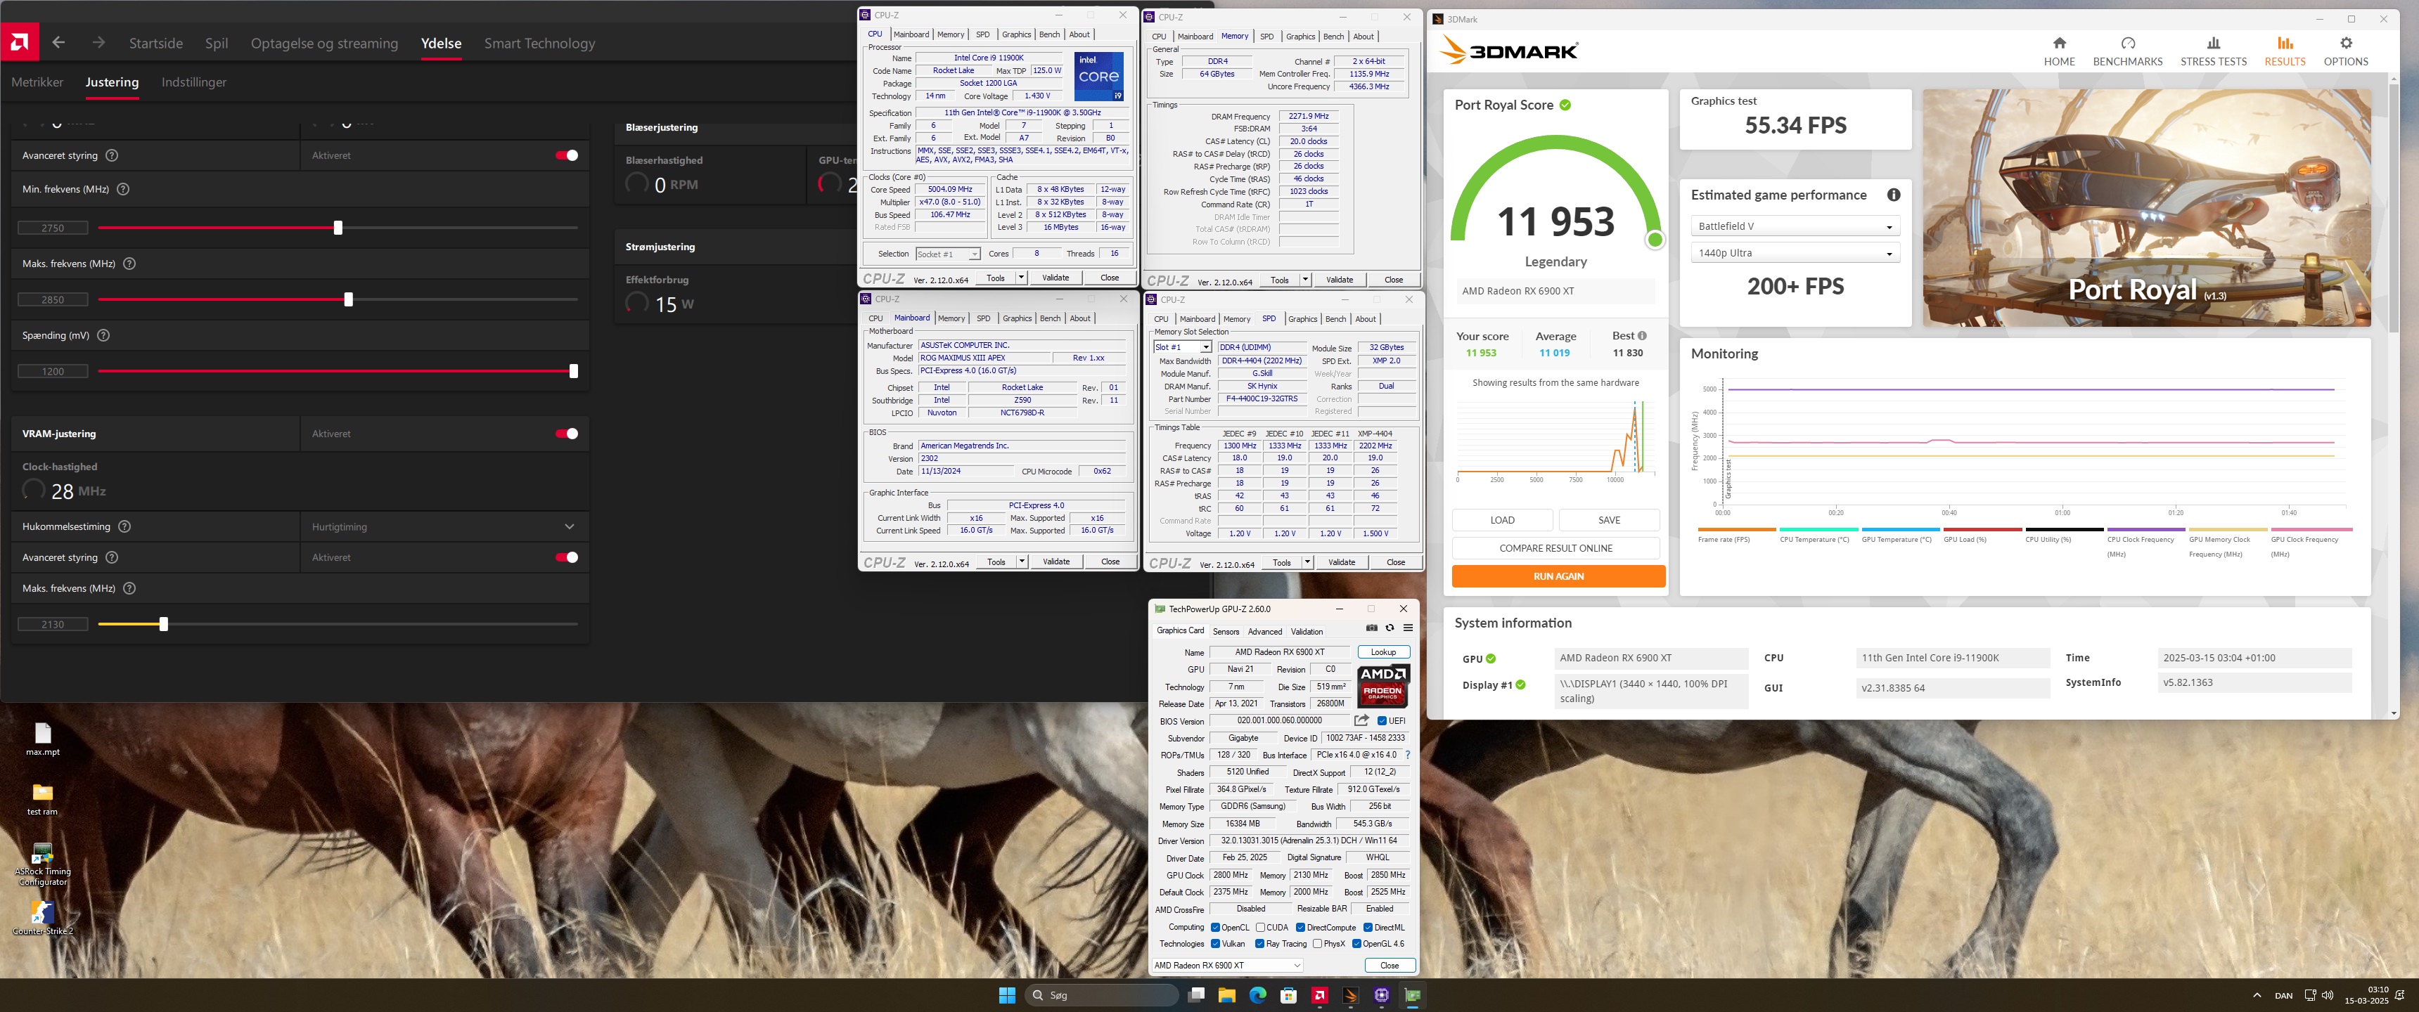Open Slot #1 dropdown in CPU-Z SPD
This screenshot has height=1012, width=2419.
click(1182, 347)
